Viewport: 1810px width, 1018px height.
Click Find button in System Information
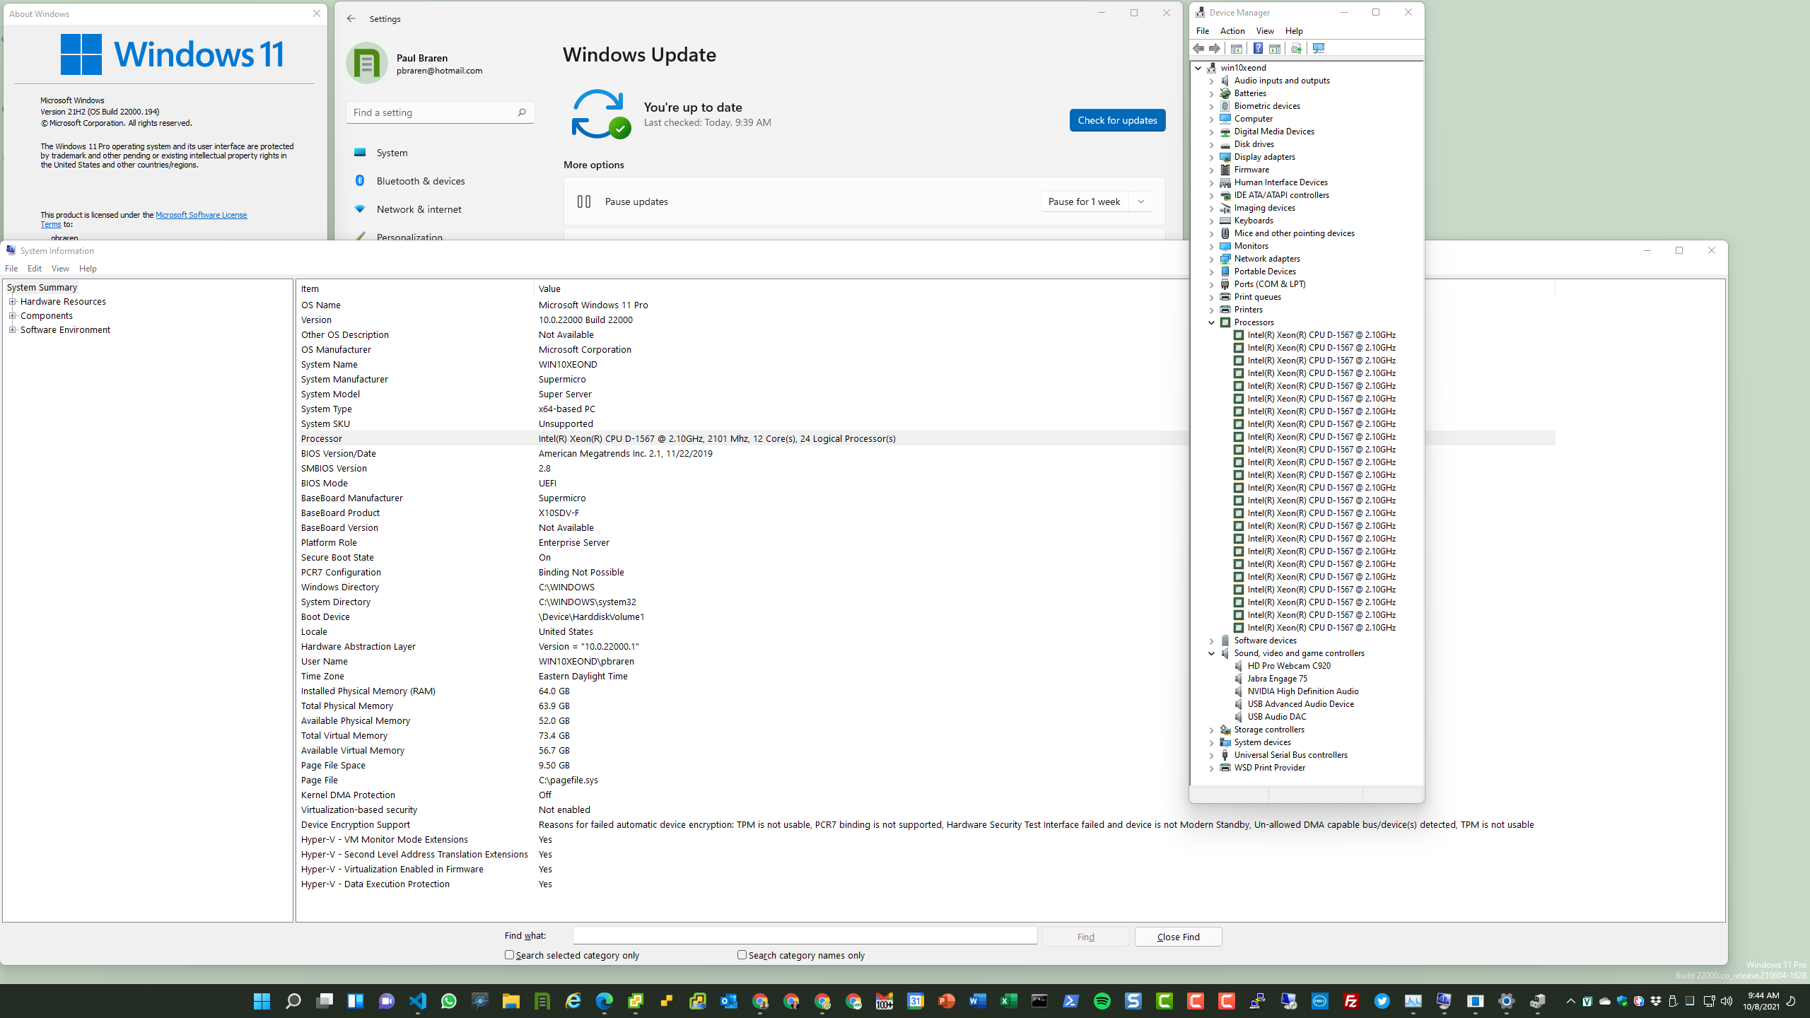click(1085, 937)
